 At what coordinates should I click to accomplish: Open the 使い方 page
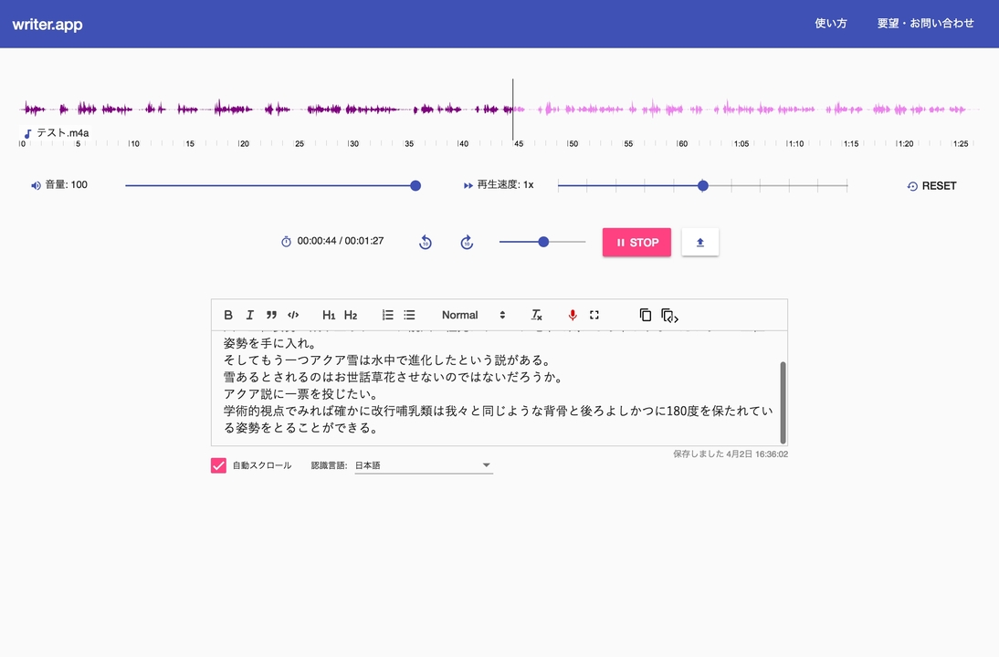831,24
